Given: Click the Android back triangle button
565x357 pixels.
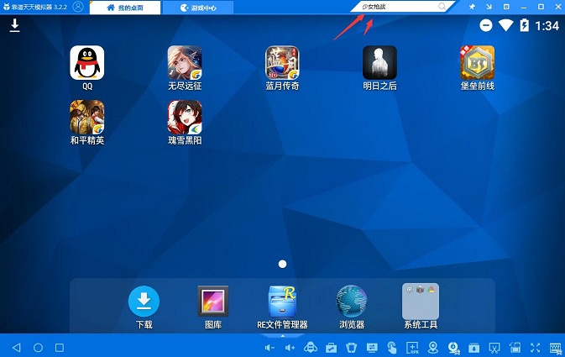Looking at the screenshot, I should [17, 348].
